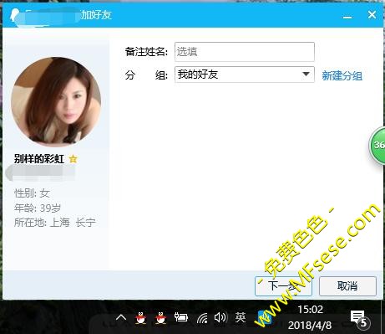385x334 pixels.
Task: Show hidden tray icons chevron
Action: click(x=121, y=317)
